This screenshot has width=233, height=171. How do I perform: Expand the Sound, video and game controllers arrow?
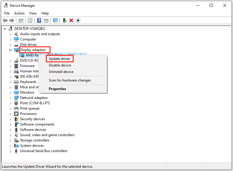(x=10, y=135)
